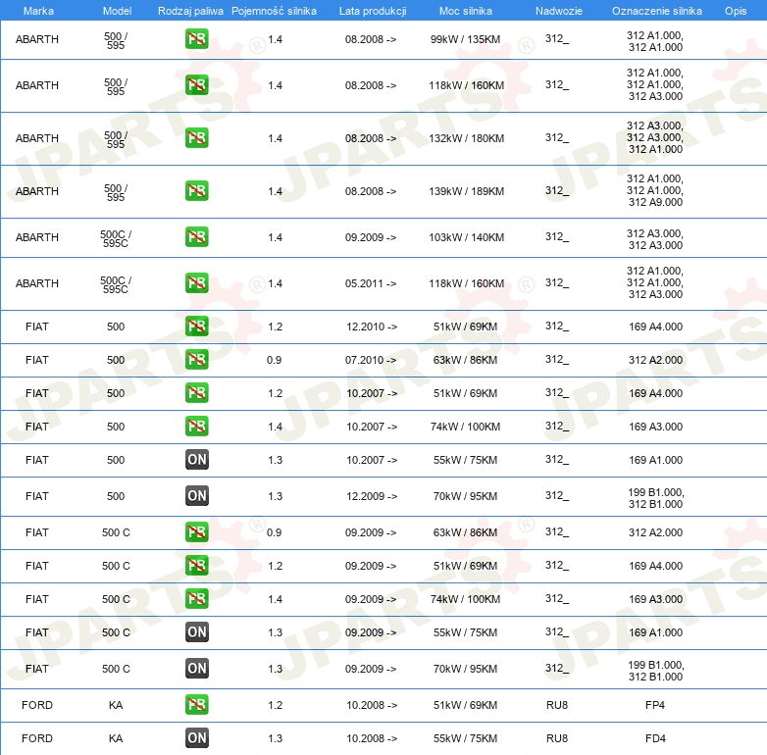This screenshot has height=755, width=767.
Task: Click ON diesel icon in FIAT 500 C 70kW / 95KM row
Action: click(197, 668)
